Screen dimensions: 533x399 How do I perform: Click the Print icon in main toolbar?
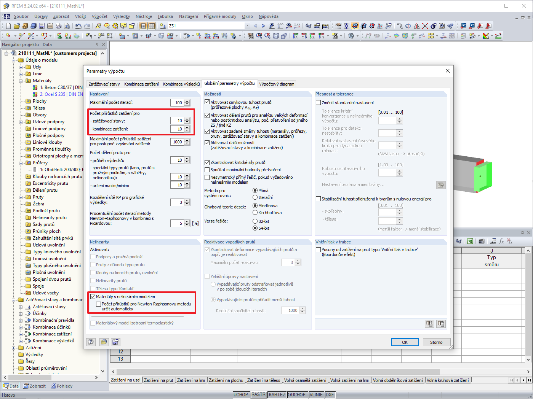coord(58,26)
